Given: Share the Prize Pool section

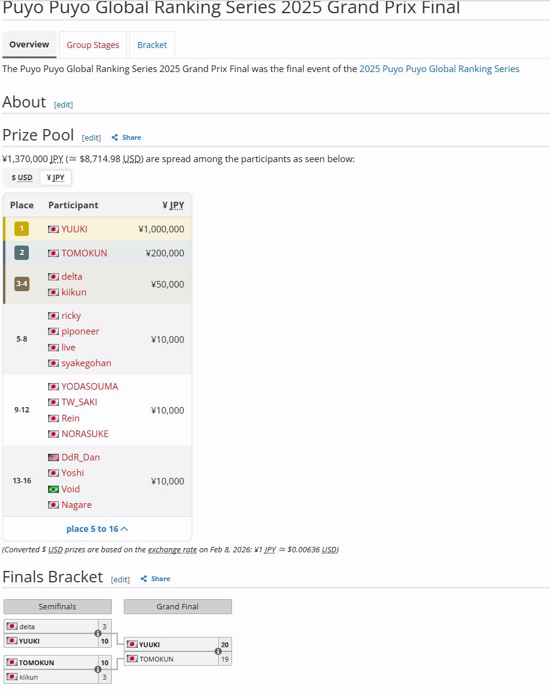Looking at the screenshot, I should pyautogui.click(x=126, y=137).
